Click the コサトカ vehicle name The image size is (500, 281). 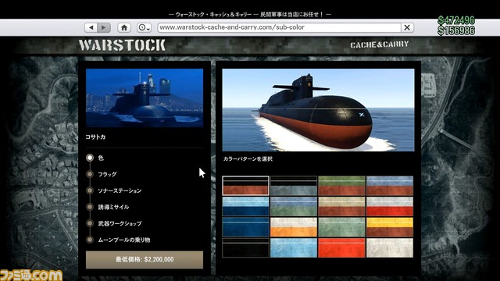[95, 137]
